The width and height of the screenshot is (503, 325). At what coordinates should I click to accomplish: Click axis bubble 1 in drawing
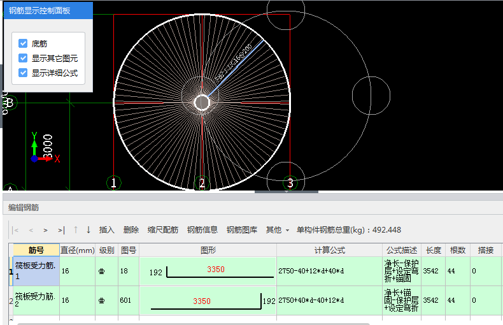click(113, 183)
